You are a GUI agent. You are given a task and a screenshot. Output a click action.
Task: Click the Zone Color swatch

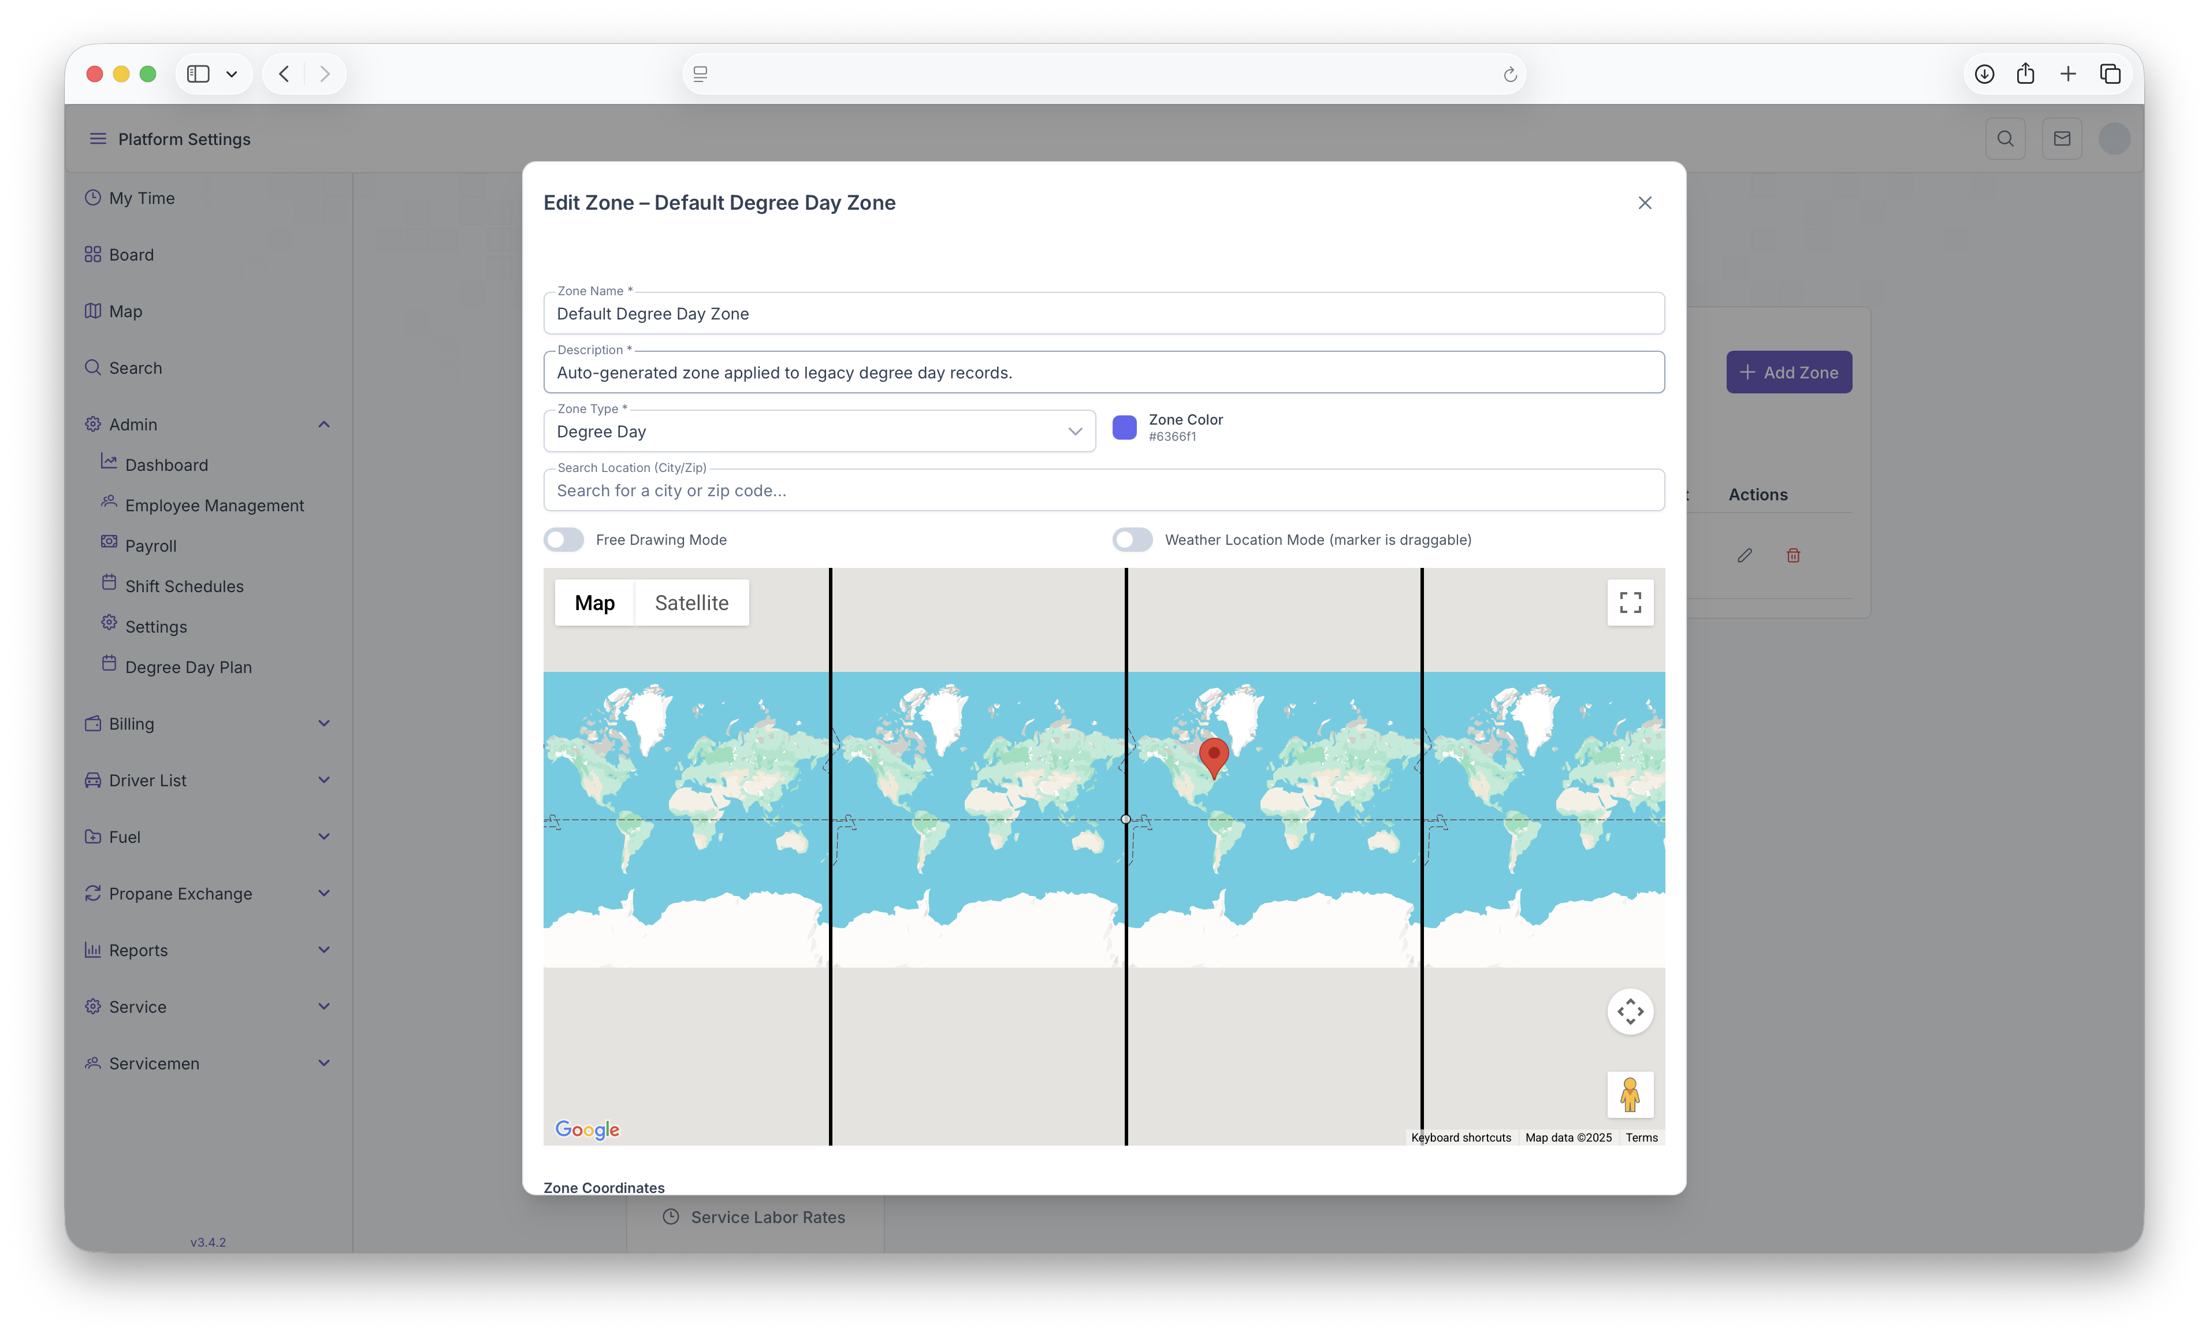1124,428
